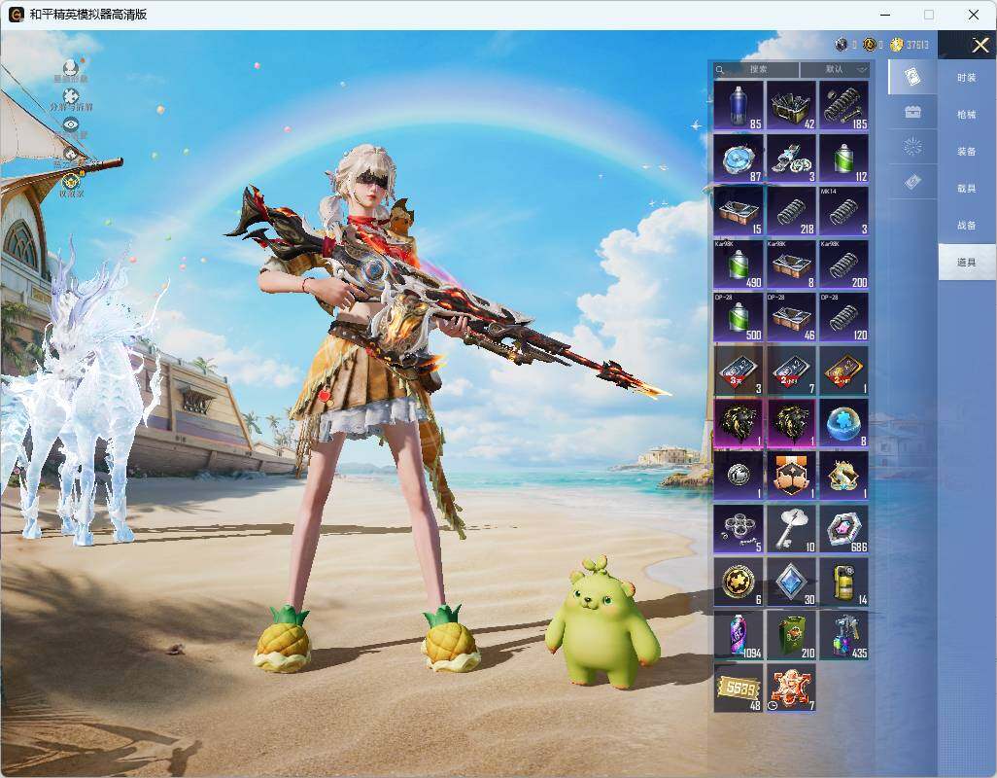
Task: Select the DP-28 spring item with count 120
Action: (843, 317)
